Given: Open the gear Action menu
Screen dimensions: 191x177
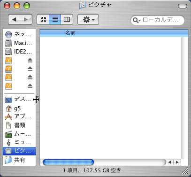Looking at the screenshot, I should (x=88, y=19).
